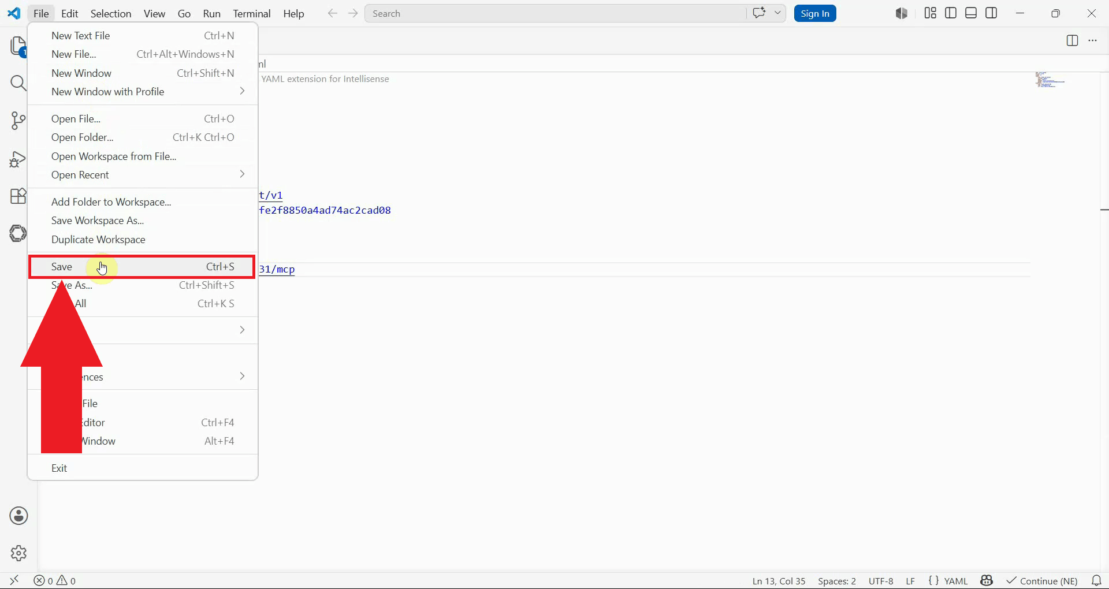This screenshot has width=1109, height=589.
Task: Choose Save As... menu entry
Action: 143,285
